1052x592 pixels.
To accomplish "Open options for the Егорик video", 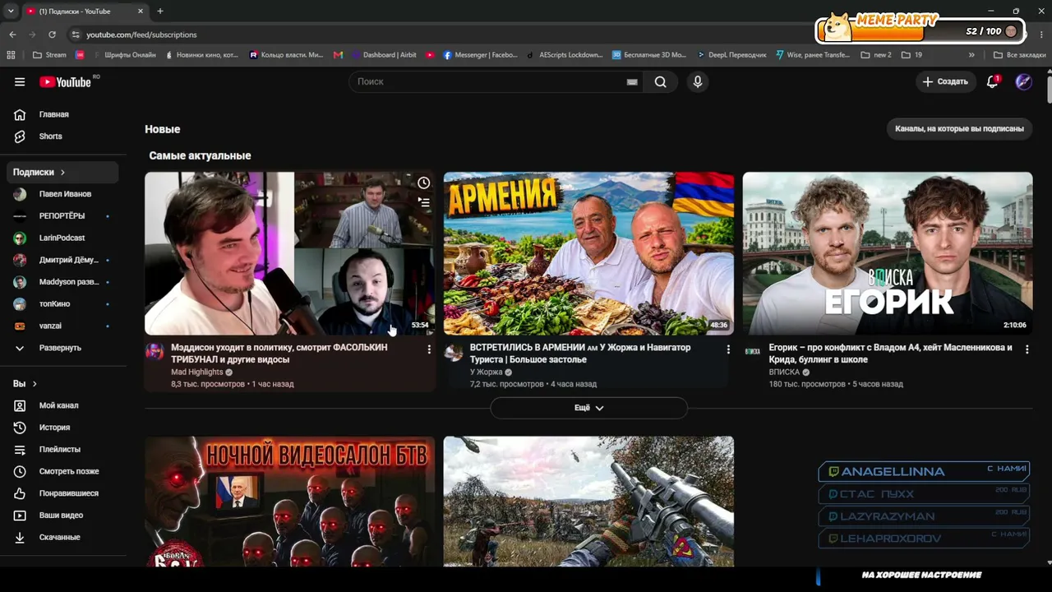I will pos(1027,349).
